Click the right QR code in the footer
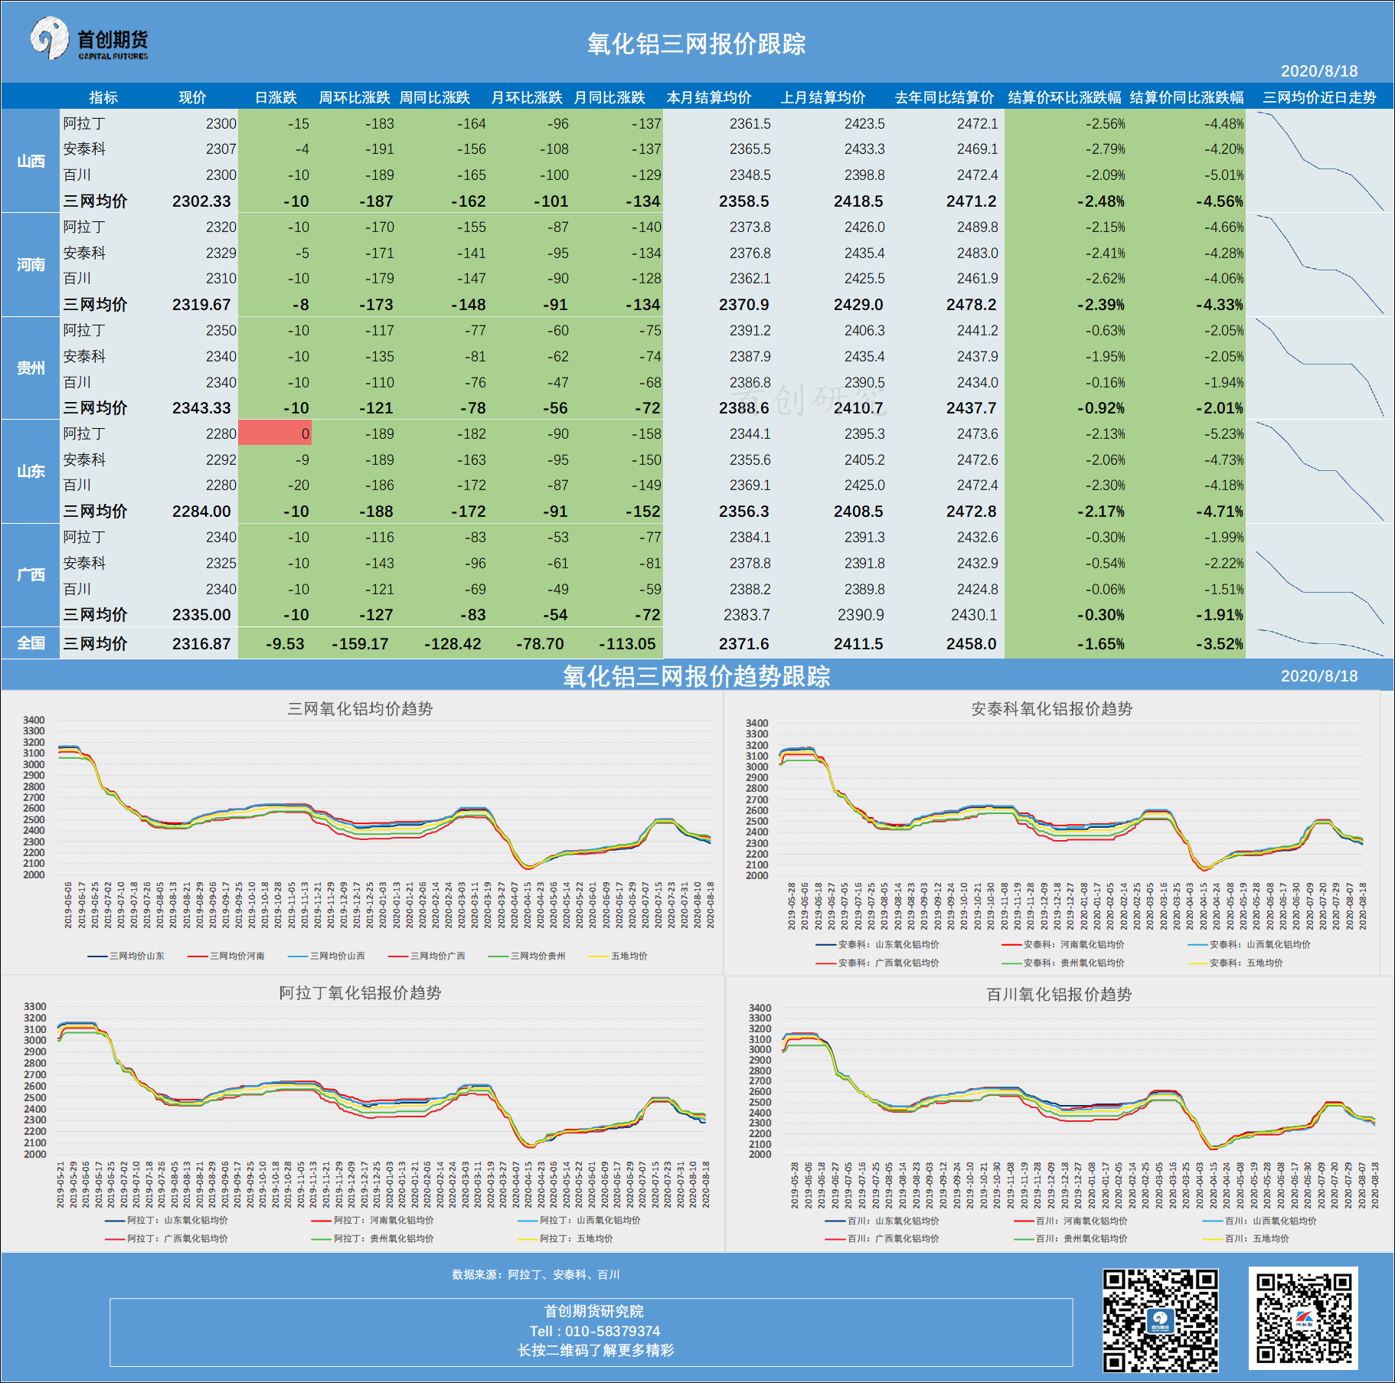Viewport: 1395px width, 1383px height. (1303, 1318)
